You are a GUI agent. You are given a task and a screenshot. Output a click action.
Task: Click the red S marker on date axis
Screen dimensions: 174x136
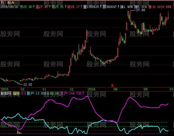112,85
